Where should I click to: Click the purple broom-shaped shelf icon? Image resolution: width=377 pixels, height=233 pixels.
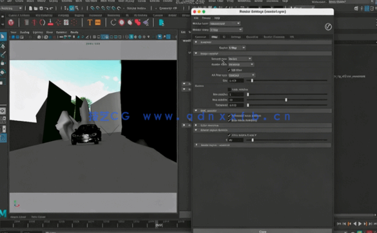146,23
